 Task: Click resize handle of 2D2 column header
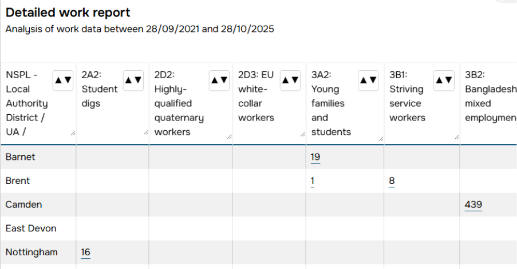click(x=229, y=136)
